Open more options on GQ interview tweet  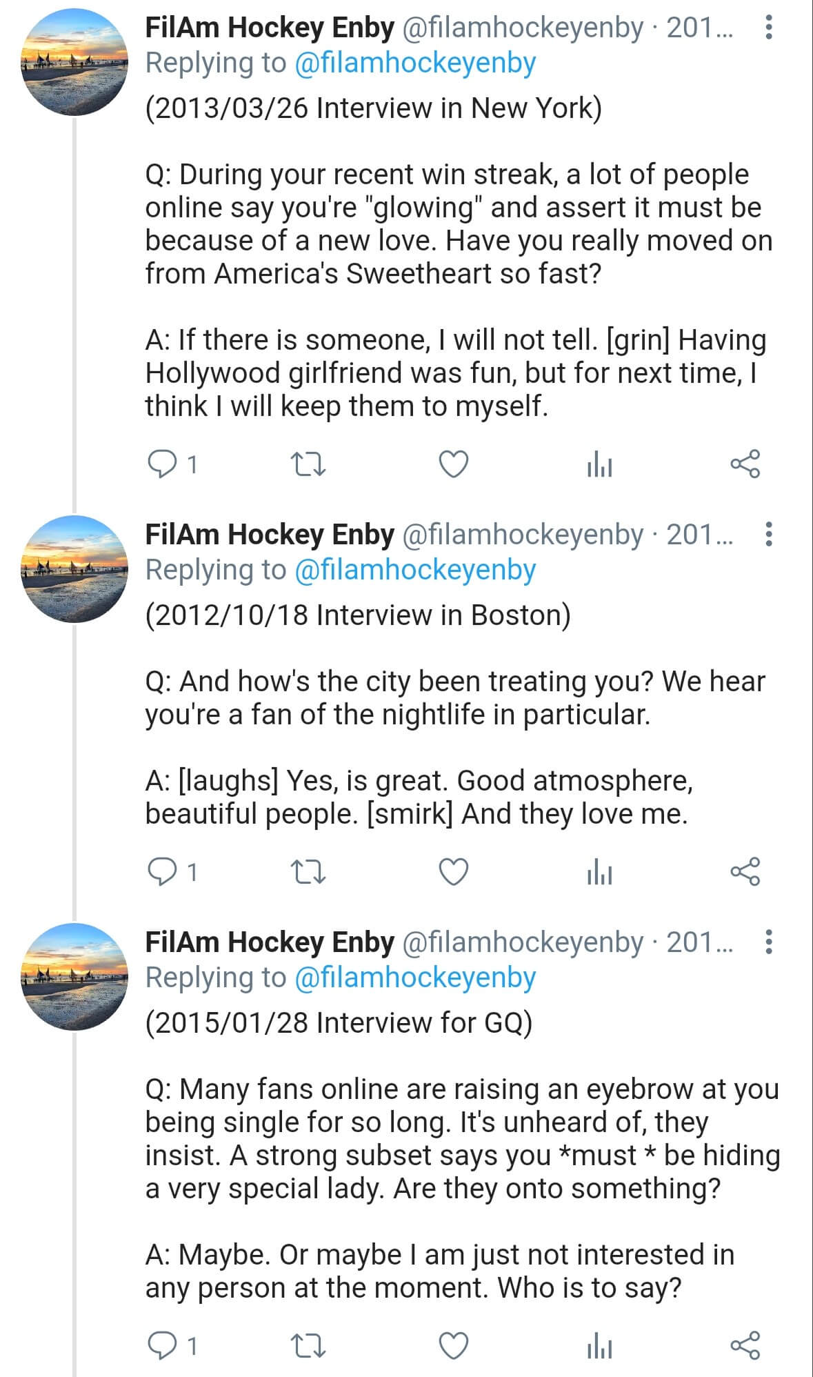tap(769, 942)
